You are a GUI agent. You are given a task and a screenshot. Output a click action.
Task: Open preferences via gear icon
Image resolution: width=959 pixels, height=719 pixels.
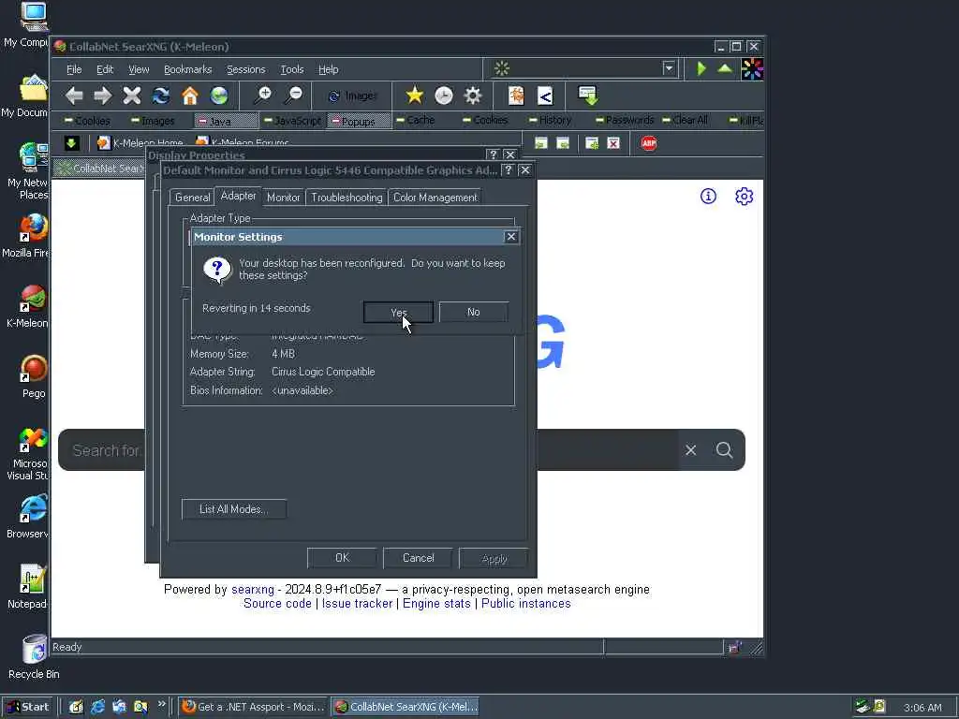coord(473,95)
